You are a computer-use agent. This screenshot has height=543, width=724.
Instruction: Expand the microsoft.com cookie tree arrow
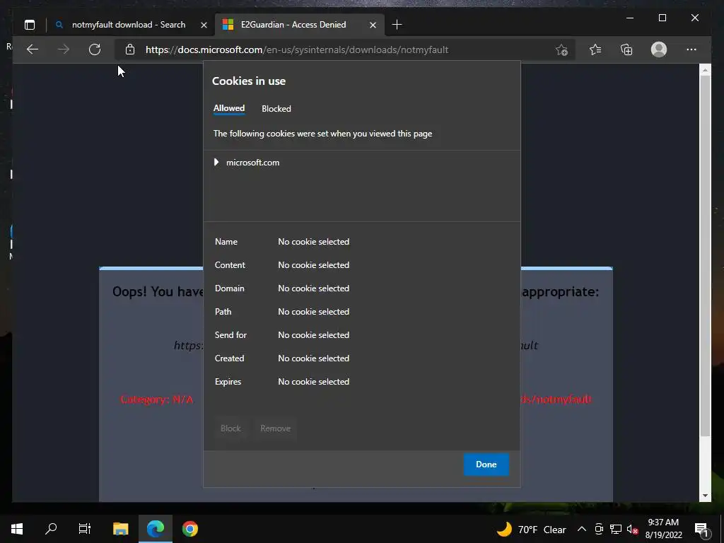click(x=216, y=162)
